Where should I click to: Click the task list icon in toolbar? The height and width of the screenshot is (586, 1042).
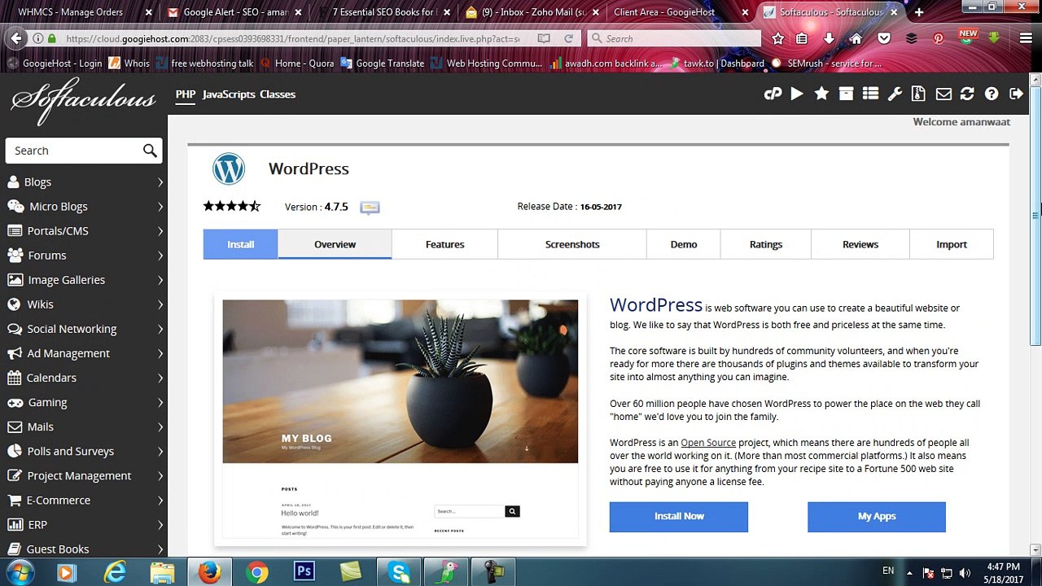coord(870,94)
